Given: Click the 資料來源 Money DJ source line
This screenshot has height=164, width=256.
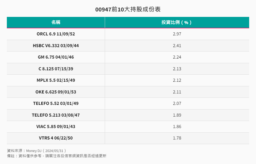Looking at the screenshot, I should point(37,151).
